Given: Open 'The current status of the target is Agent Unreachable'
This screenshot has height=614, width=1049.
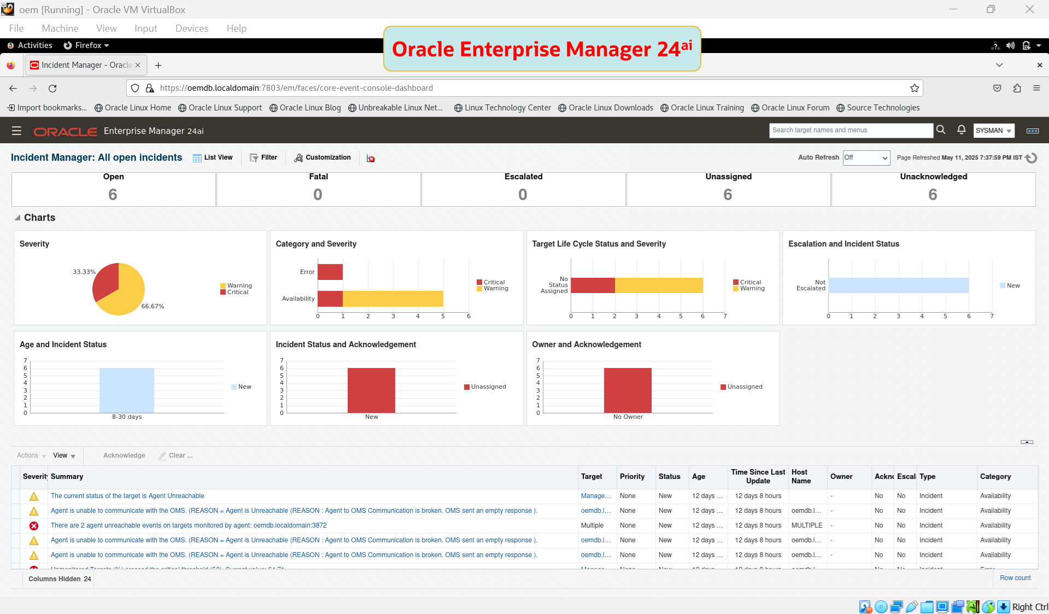Looking at the screenshot, I should pyautogui.click(x=127, y=496).
